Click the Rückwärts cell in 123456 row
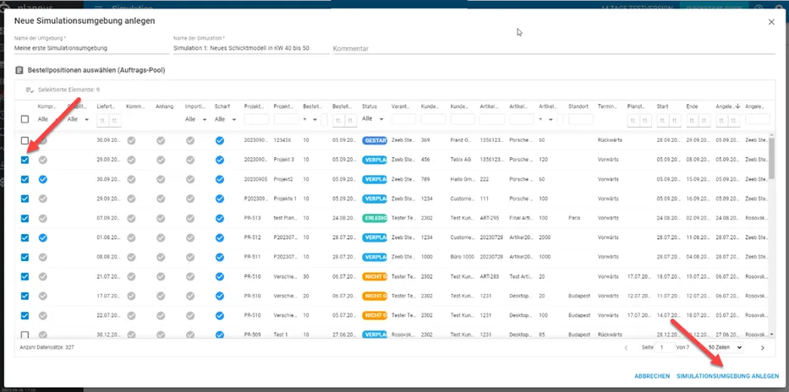 [610, 140]
